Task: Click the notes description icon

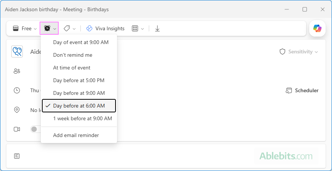Action: pos(17,156)
